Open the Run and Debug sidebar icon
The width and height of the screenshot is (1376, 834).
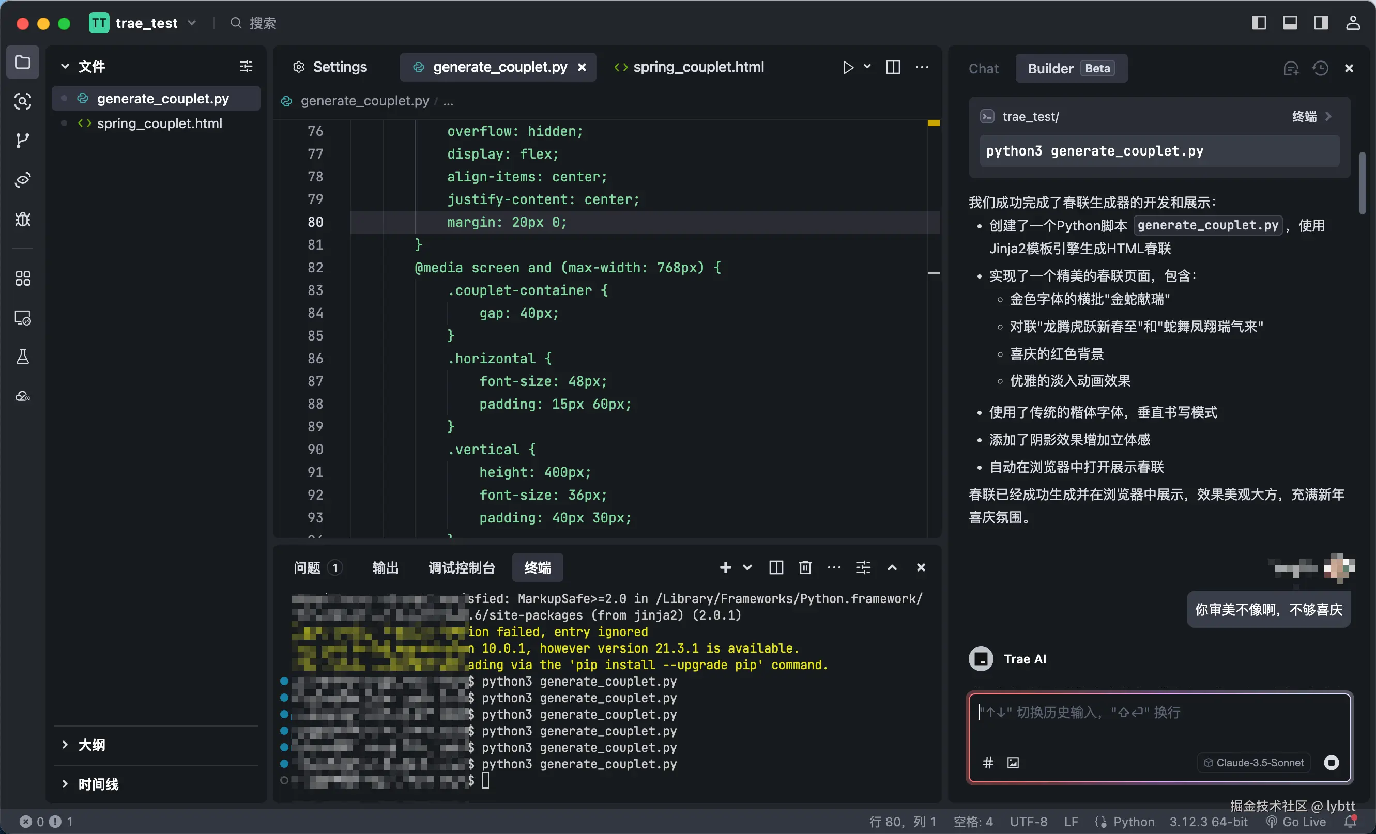(x=22, y=219)
